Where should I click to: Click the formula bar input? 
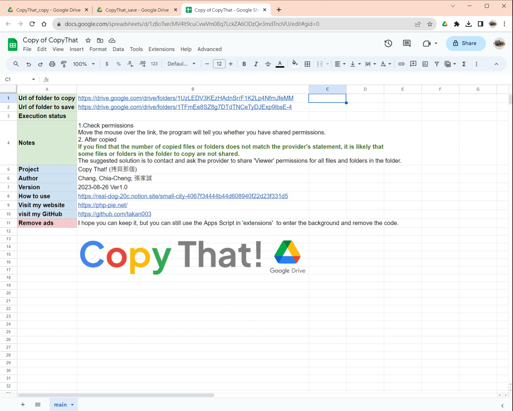click(281, 80)
